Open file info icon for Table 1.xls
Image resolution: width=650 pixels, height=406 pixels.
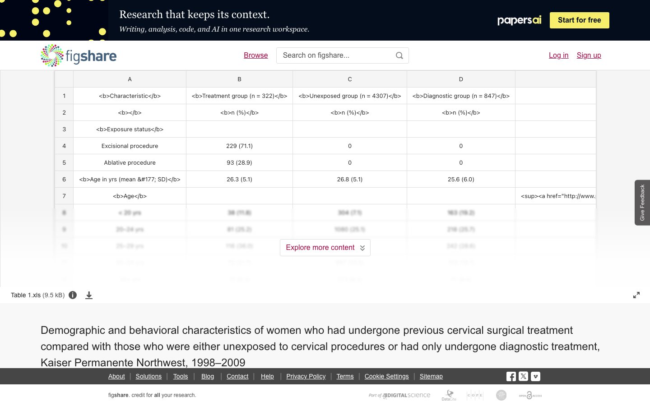click(x=73, y=295)
